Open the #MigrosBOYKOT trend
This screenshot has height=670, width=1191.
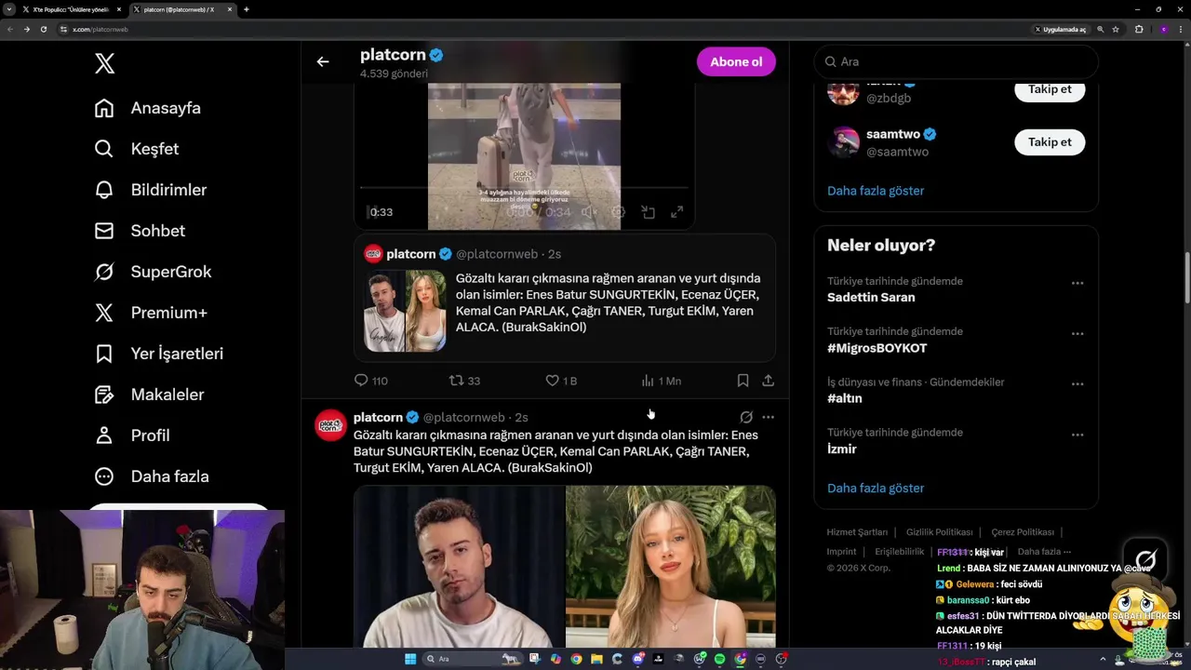pyautogui.click(x=877, y=348)
